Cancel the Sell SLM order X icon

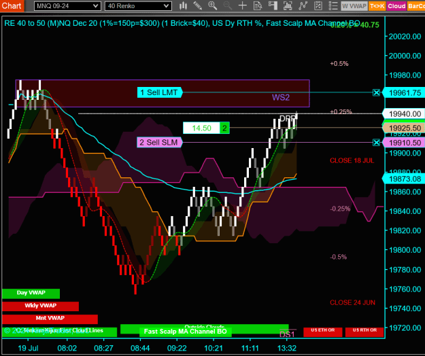point(376,143)
